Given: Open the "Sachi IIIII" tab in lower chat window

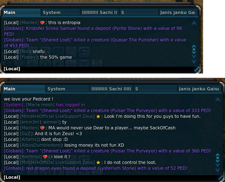Looking at the screenshot, I should pyautogui.click(x=111, y=89).
